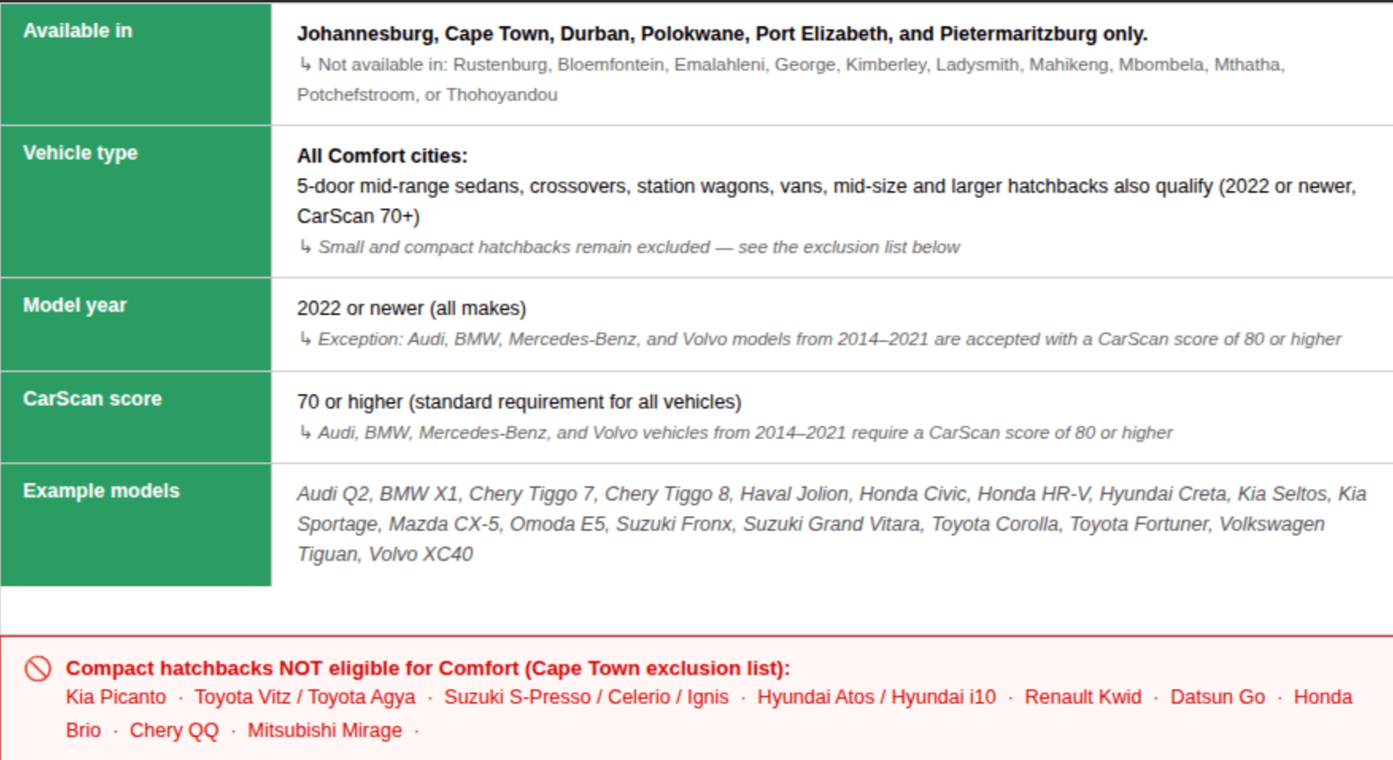Screen dimensions: 1393x760
Task: Click the arrow before 'Small and compact hatchbacks'
Action: click(305, 247)
